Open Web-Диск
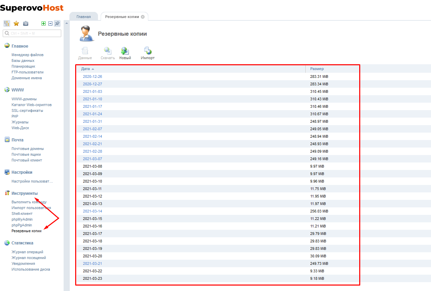This screenshot has height=291, width=431. tap(20, 128)
